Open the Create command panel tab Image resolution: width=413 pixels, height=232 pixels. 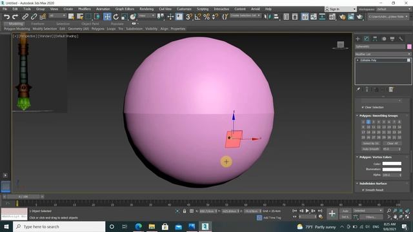[358, 39]
